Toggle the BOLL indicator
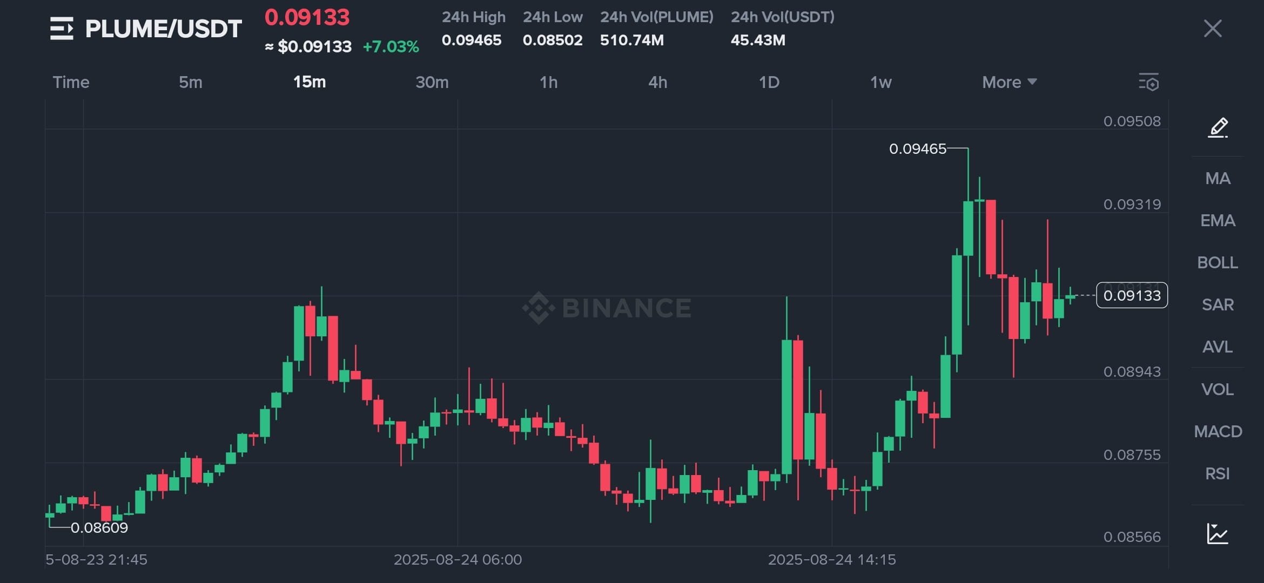 [x=1218, y=262]
